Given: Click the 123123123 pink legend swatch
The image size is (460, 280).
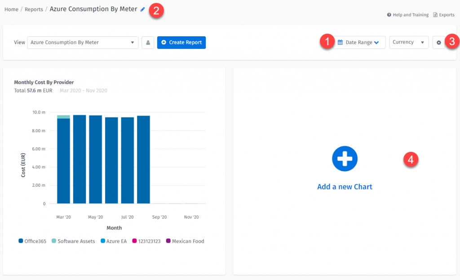Looking at the screenshot, I should (134, 241).
